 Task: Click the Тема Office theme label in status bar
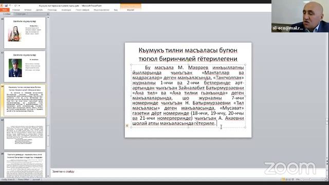point(24,179)
